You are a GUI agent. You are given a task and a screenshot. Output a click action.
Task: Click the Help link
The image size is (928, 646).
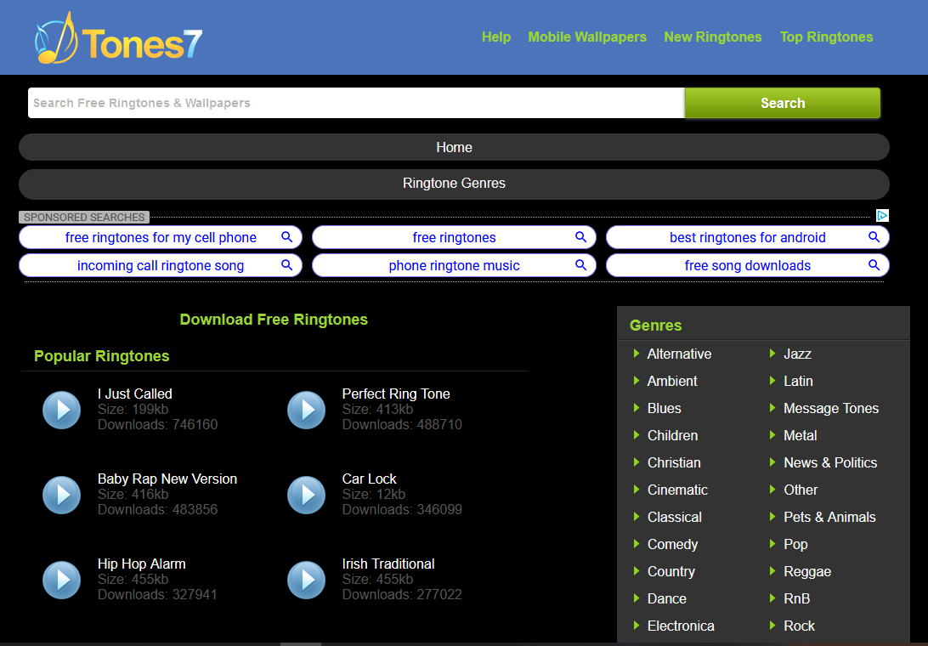click(496, 37)
